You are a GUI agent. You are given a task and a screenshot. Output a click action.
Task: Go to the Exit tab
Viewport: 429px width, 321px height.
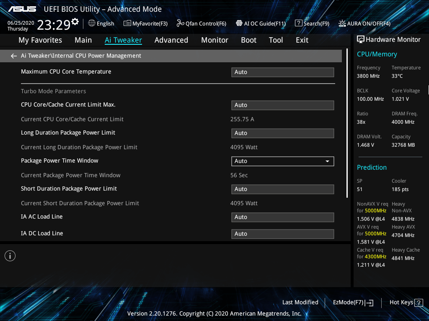click(302, 40)
